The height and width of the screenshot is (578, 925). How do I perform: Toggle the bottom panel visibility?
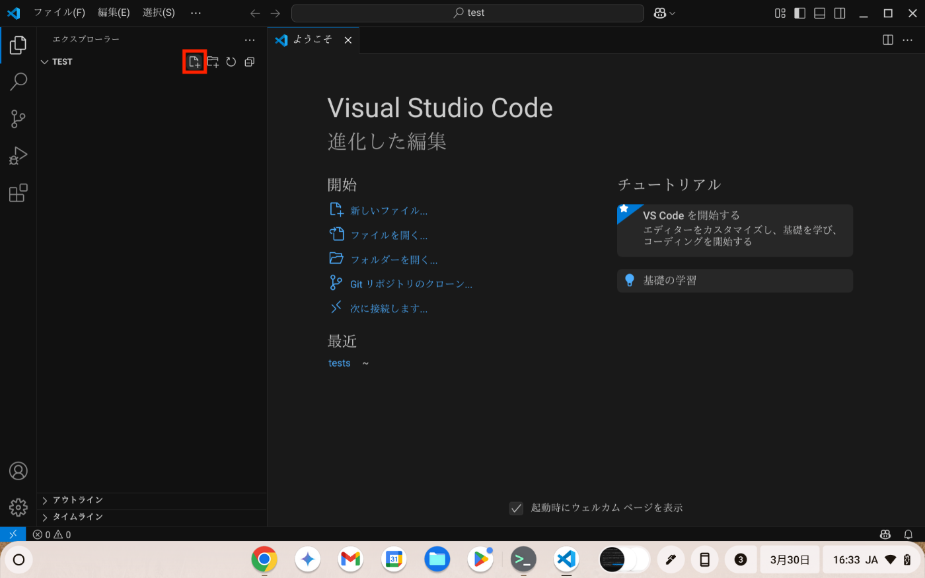pyautogui.click(x=820, y=13)
